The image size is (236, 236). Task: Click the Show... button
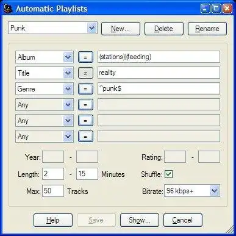tap(140, 220)
